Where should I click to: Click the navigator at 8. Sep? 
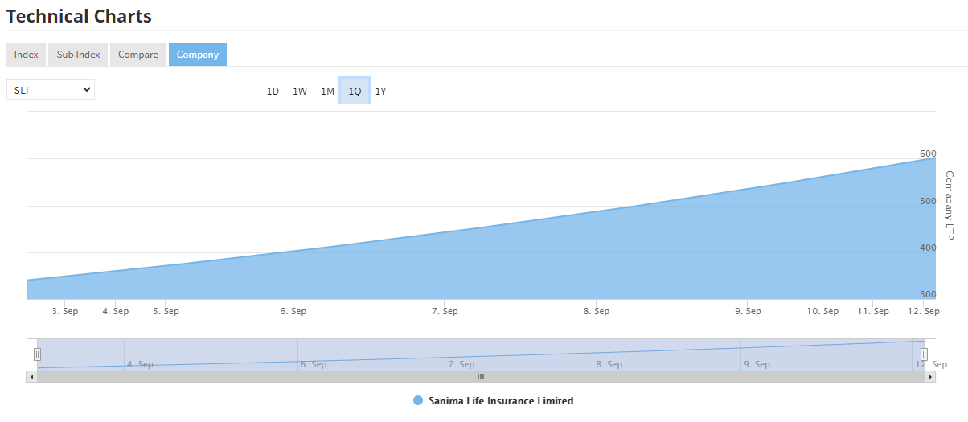point(593,354)
